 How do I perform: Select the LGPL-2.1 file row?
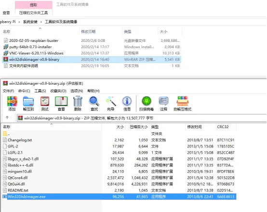pyautogui.click(x=119, y=153)
